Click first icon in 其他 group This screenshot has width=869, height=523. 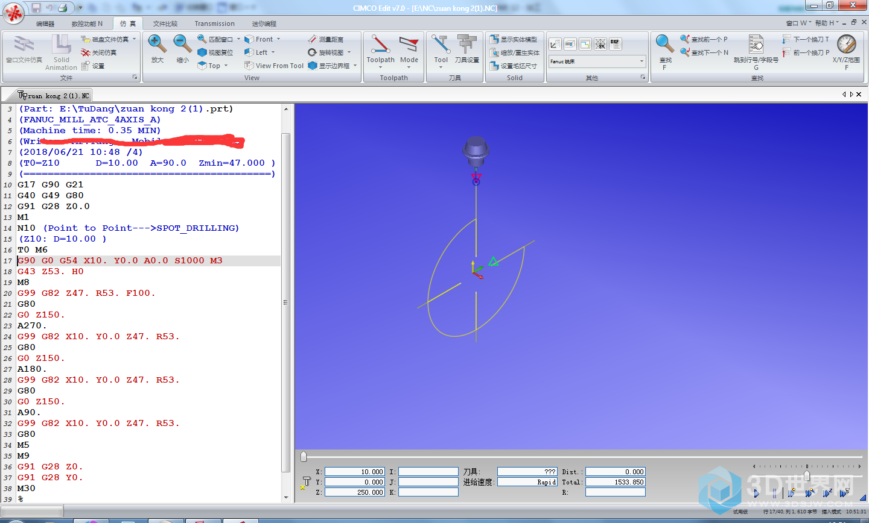point(555,44)
